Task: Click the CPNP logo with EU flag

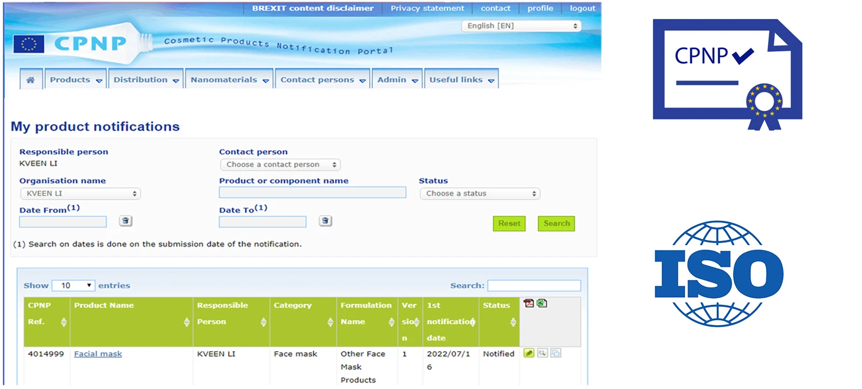Action: pos(70,44)
